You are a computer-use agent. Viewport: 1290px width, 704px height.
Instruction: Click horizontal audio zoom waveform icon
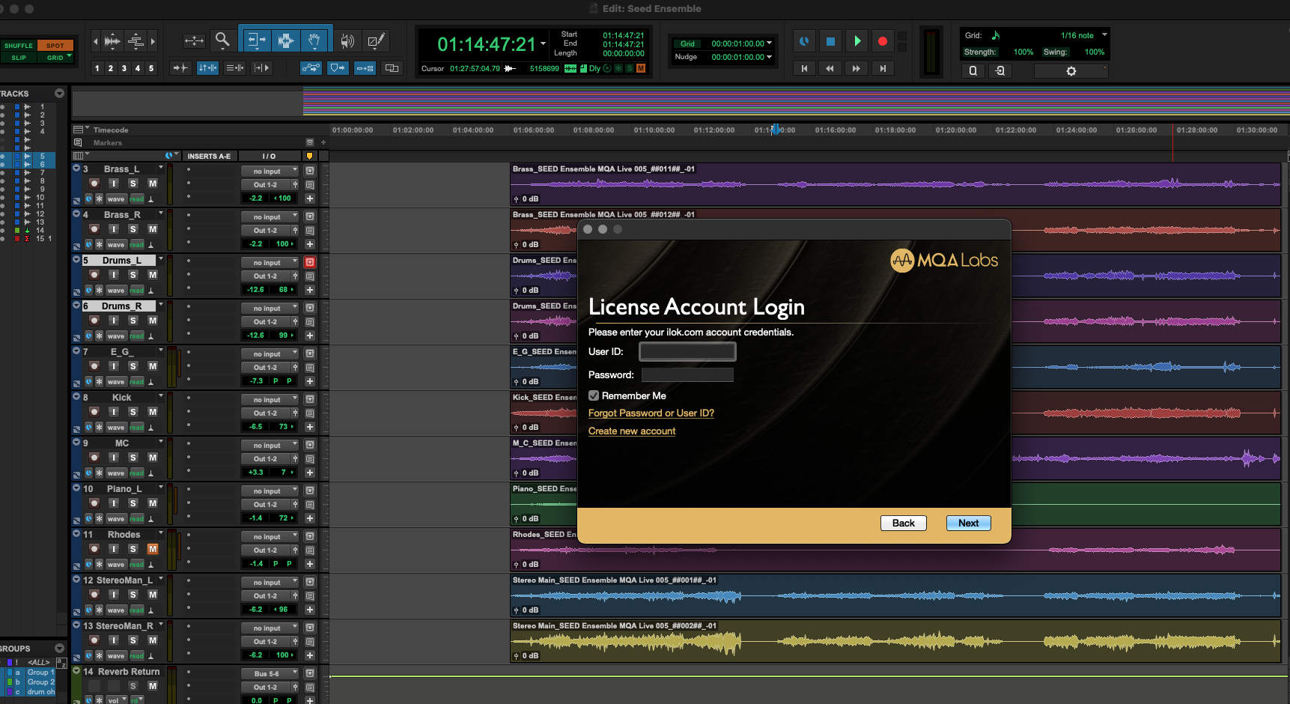pos(112,41)
